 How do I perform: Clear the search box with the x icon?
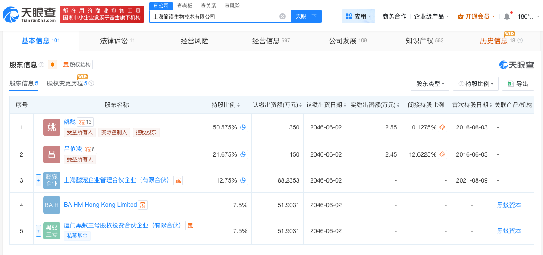[282, 16]
